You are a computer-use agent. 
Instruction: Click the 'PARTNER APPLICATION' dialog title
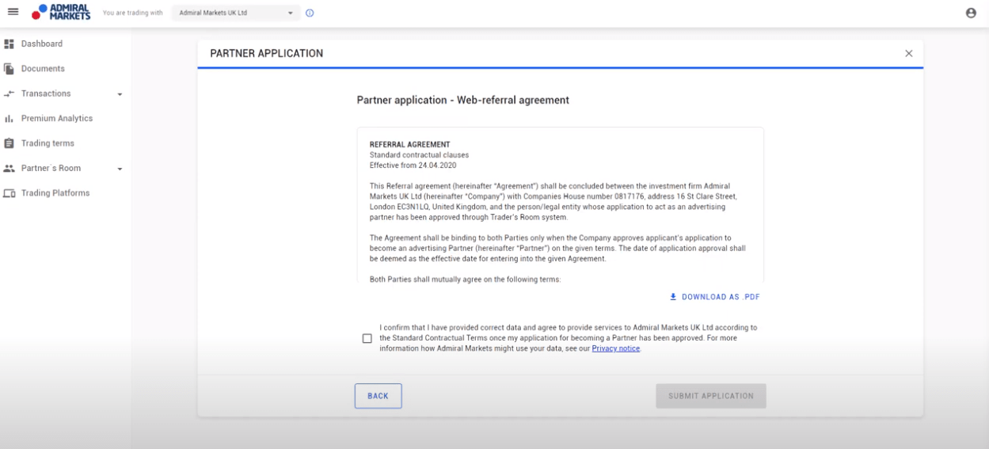click(267, 54)
